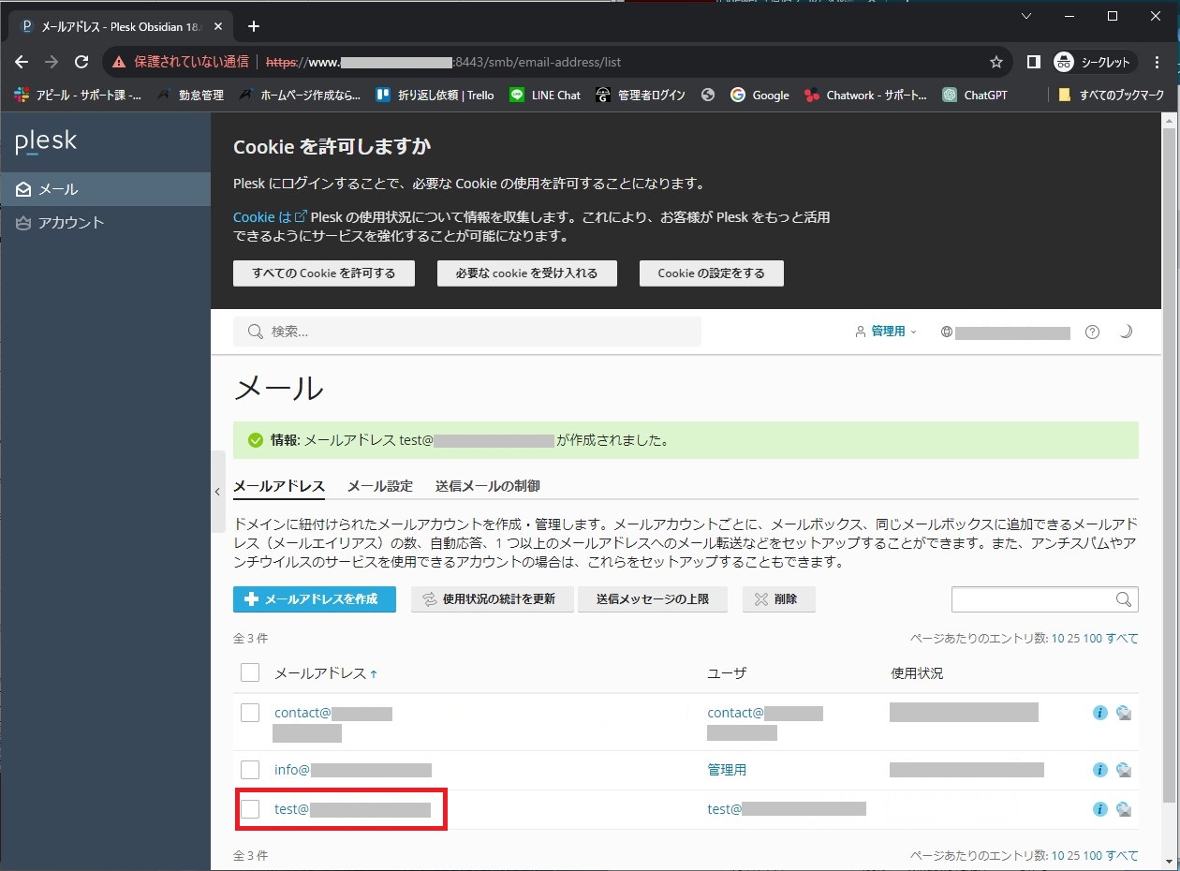This screenshot has height=871, width=1180.
Task: Select the contact@ row checkbox
Action: pyautogui.click(x=250, y=713)
